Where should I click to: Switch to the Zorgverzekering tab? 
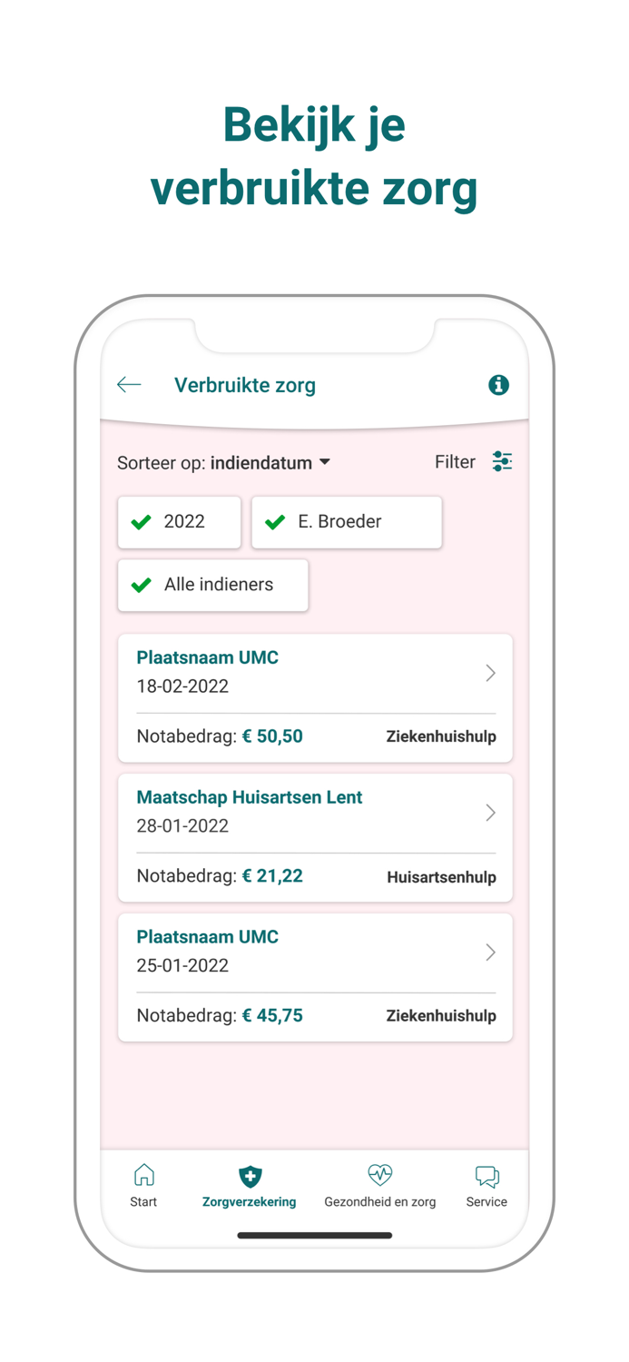pyautogui.click(x=249, y=1185)
